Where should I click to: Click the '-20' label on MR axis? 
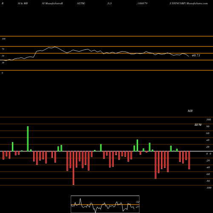pyautogui.click(x=208, y=161)
